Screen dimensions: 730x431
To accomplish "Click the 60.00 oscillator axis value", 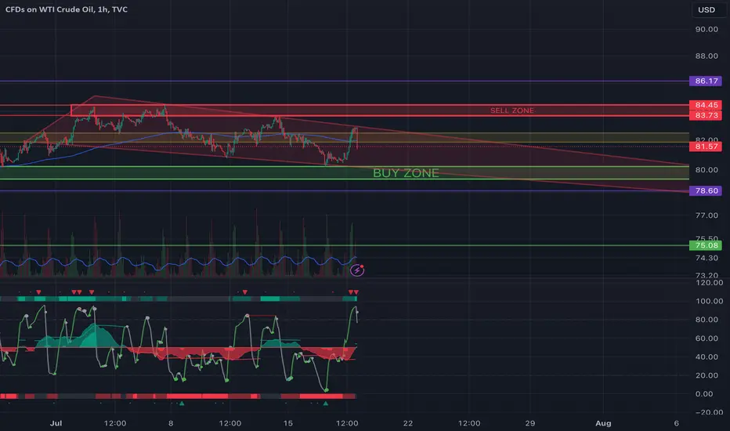I will pyautogui.click(x=707, y=339).
